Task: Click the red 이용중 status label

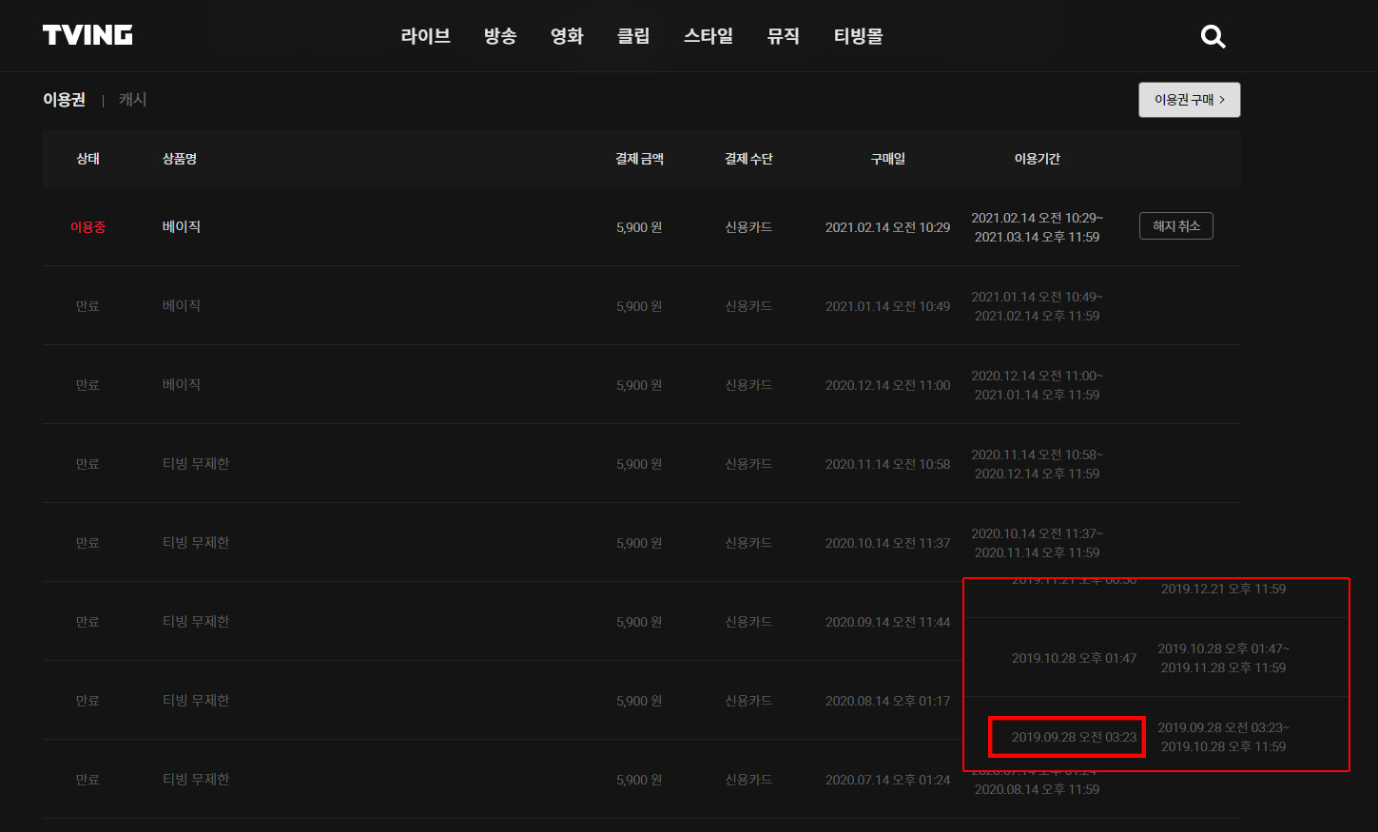Action: coord(87,227)
